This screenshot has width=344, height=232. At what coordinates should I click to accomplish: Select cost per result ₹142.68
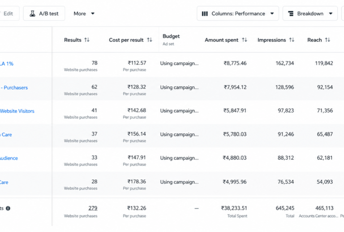point(137,110)
